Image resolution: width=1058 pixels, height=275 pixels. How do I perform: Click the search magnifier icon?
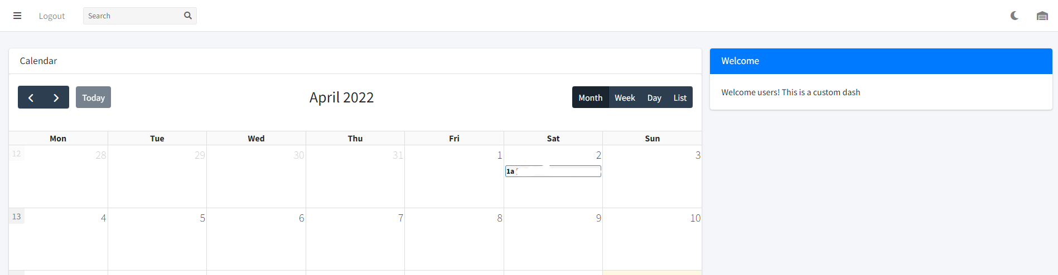pyautogui.click(x=188, y=16)
